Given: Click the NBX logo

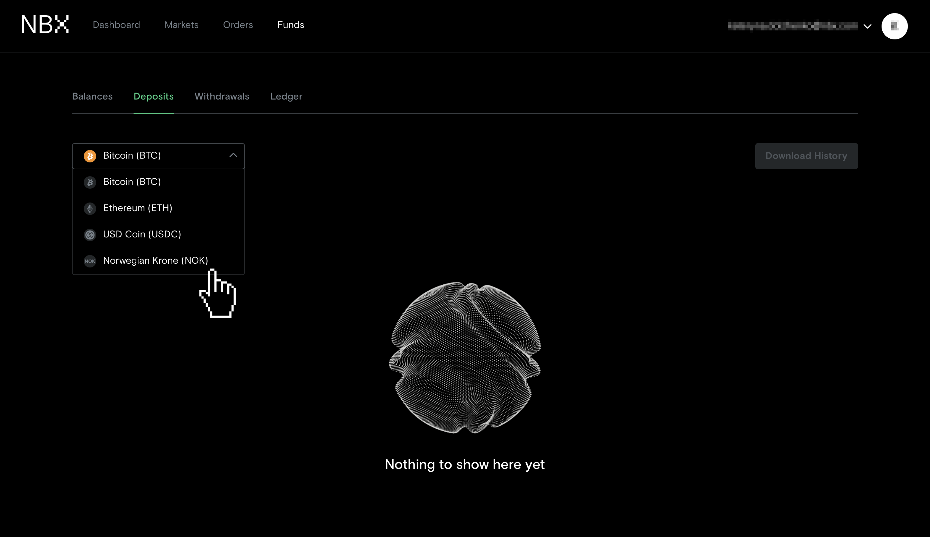Looking at the screenshot, I should (45, 25).
